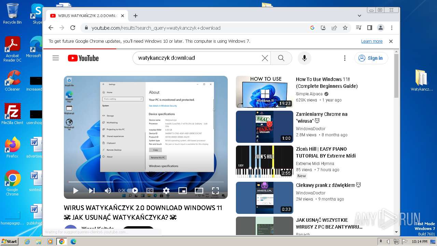Bookmark this page with the star icon
Image resolution: width=437 pixels, height=246 pixels.
coord(345,28)
